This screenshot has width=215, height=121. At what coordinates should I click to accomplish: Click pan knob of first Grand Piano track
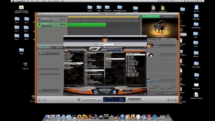pyautogui.click(x=56, y=20)
